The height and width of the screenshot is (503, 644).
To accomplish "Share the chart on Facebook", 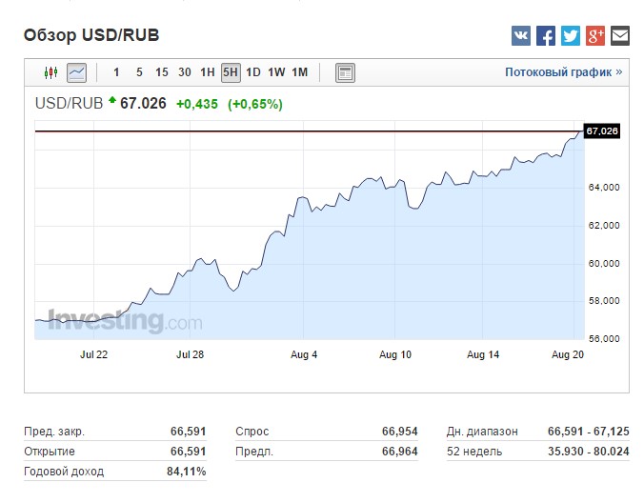I will point(546,36).
